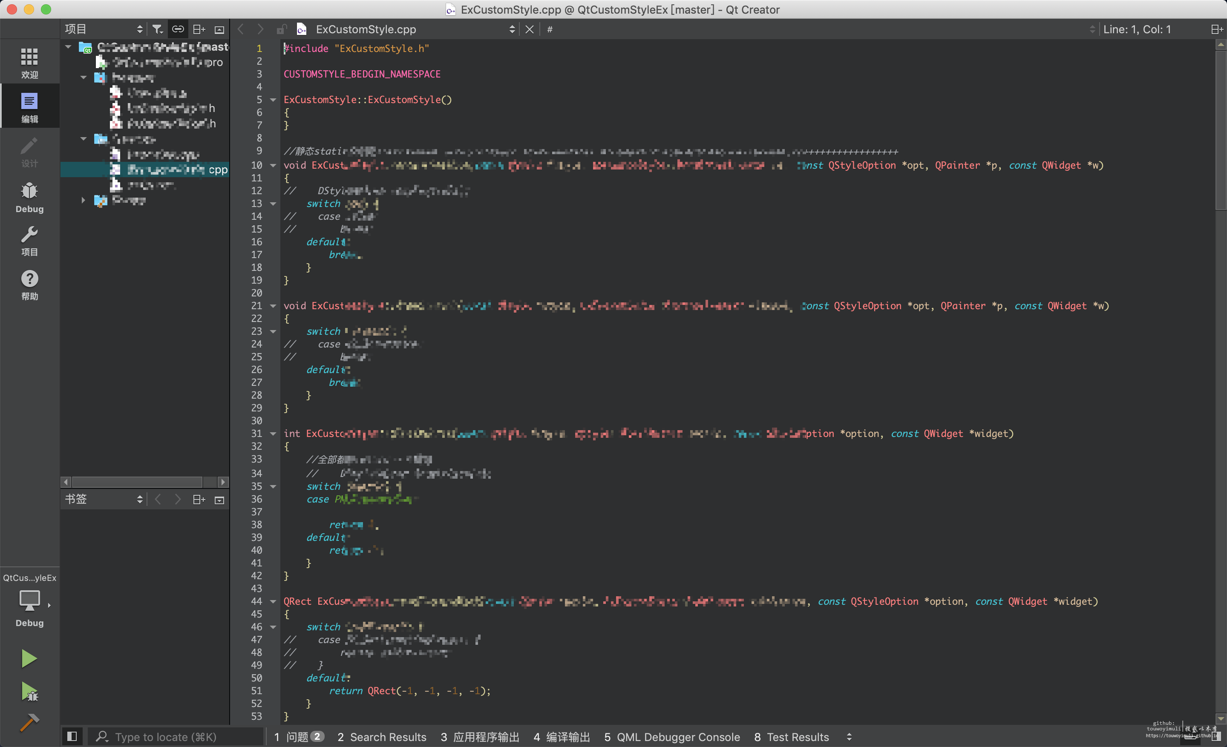The width and height of the screenshot is (1227, 747).
Task: Toggle the file read-only lock icon
Action: click(x=281, y=29)
